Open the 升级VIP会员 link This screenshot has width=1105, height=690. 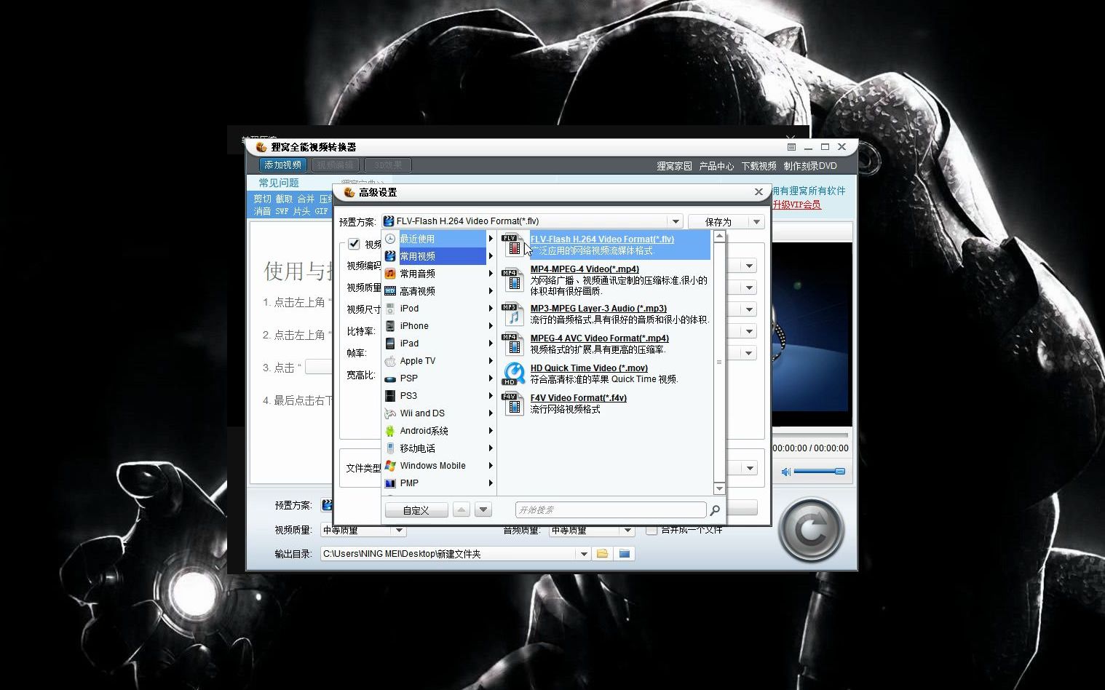pyautogui.click(x=796, y=205)
